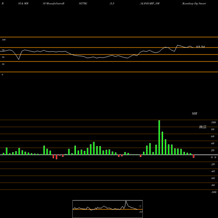Click the 40 label on MR axis
Screen dimensions: 218x218
pyautogui.click(x=213, y=143)
